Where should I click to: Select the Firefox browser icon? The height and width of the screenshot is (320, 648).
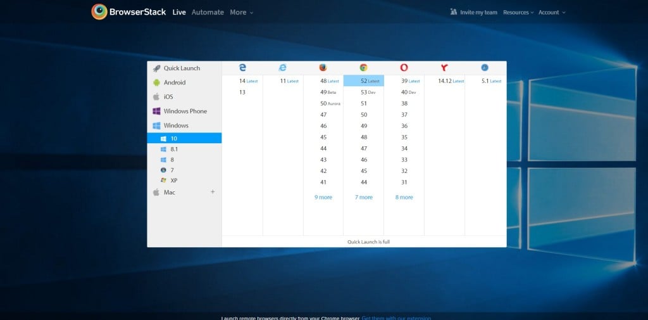[x=323, y=68]
